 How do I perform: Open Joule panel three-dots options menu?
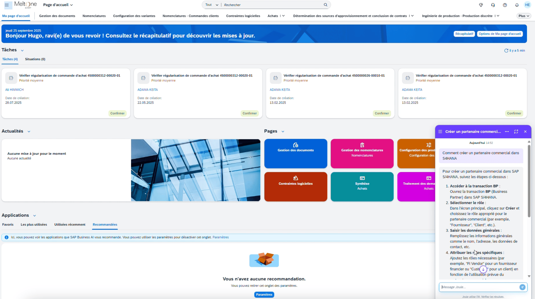point(507,131)
